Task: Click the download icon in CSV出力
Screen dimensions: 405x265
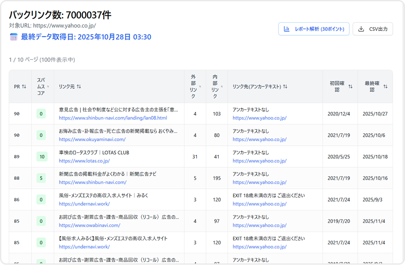Action: 361,29
